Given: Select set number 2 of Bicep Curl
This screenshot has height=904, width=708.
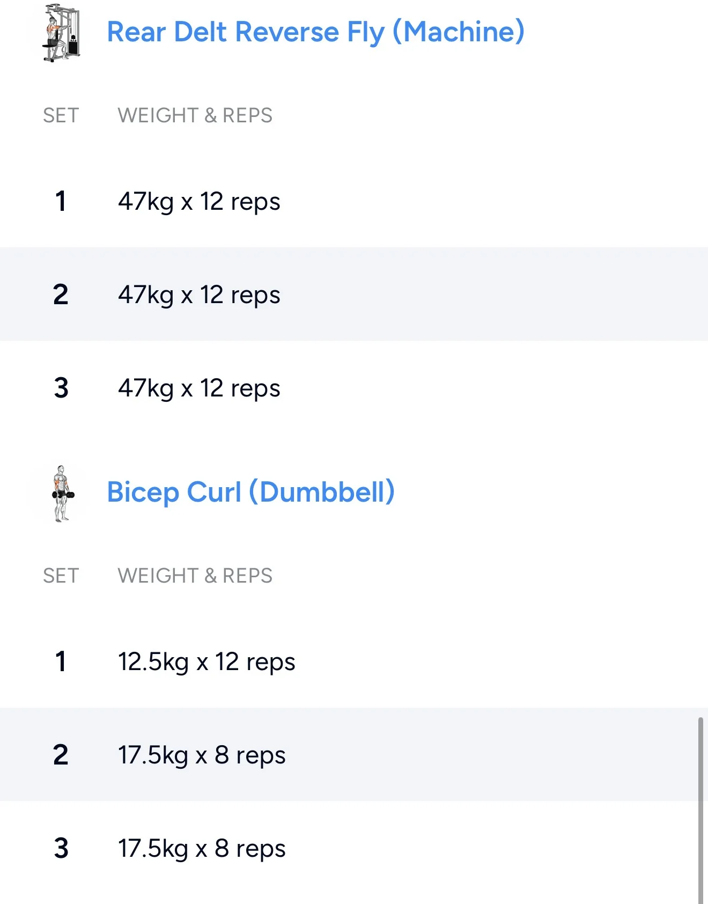Looking at the screenshot, I should [61, 755].
